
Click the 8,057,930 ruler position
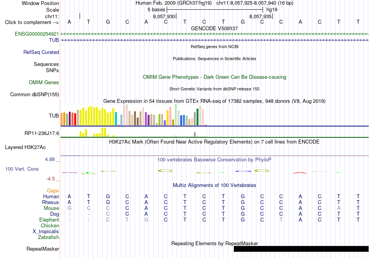point(164,16)
